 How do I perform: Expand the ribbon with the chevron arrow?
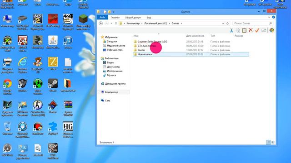pos(269,17)
